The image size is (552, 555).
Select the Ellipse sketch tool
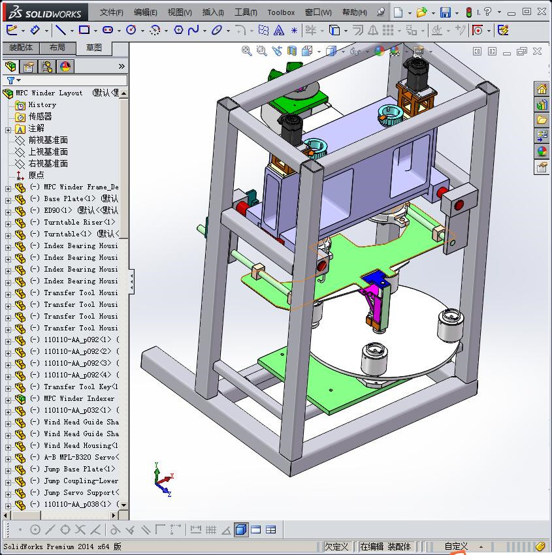216,31
